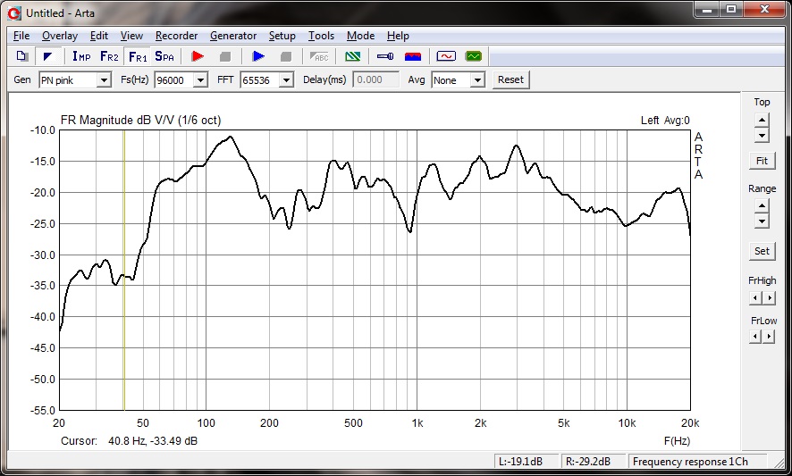Click the New document icon
Screen dimensions: 792x476
coord(21,56)
